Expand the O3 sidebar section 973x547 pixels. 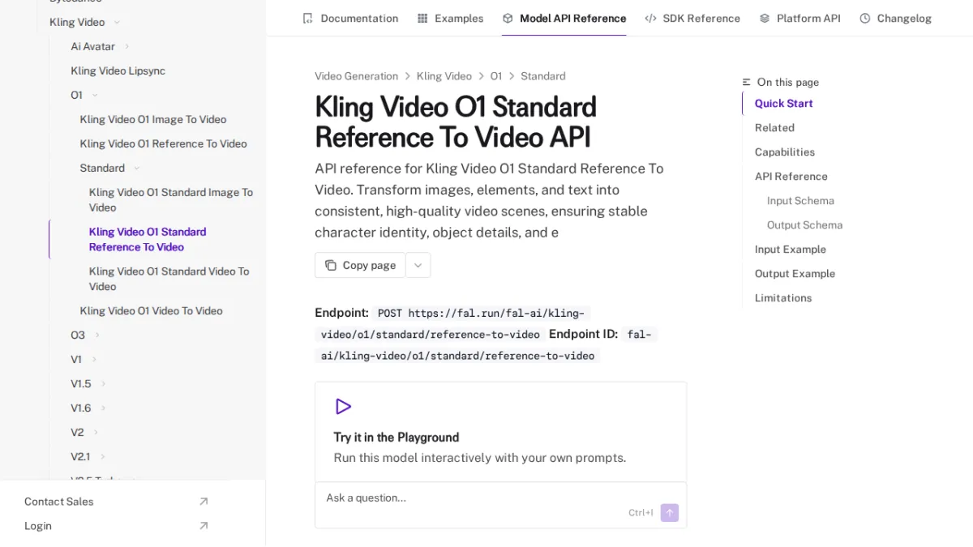click(97, 335)
